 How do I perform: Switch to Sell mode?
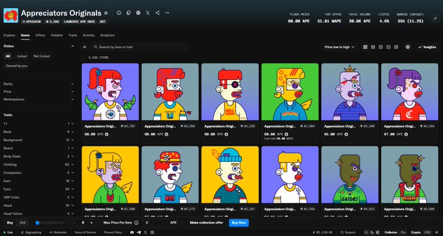coord(22,223)
